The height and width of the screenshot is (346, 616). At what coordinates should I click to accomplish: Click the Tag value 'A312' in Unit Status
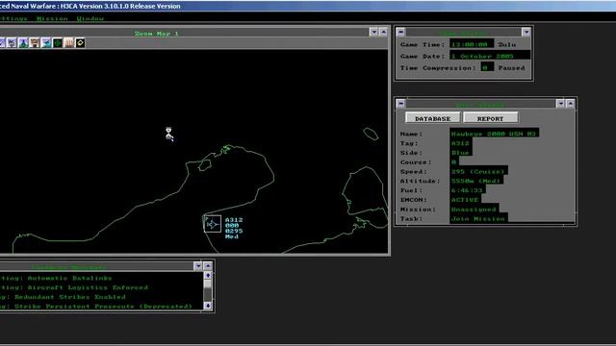coord(461,143)
